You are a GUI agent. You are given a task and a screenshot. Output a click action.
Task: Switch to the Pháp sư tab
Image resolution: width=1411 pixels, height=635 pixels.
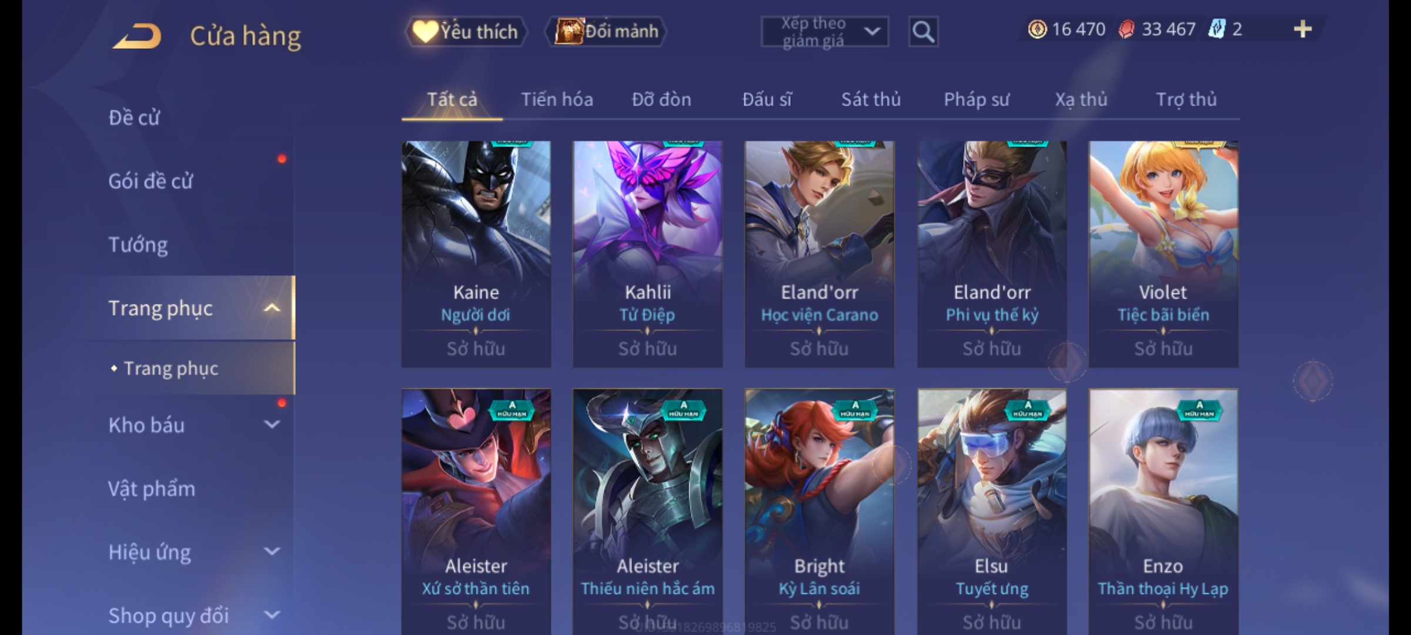(x=976, y=99)
